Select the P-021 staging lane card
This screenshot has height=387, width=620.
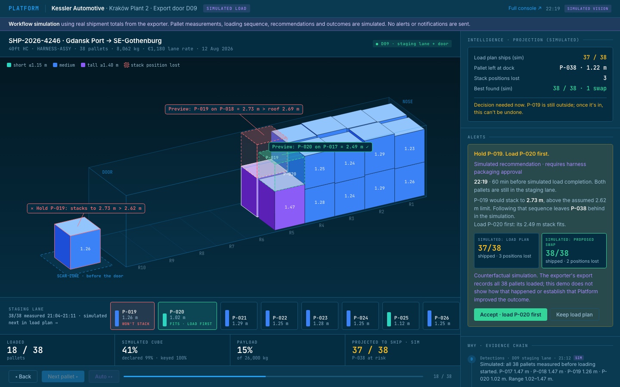click(239, 316)
